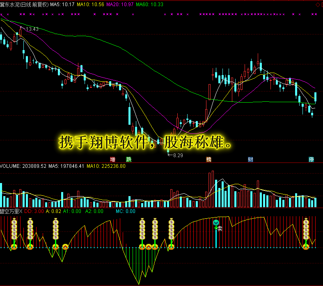
Task: Click the volume MA10: 225236.80 label
Action: pos(106,166)
